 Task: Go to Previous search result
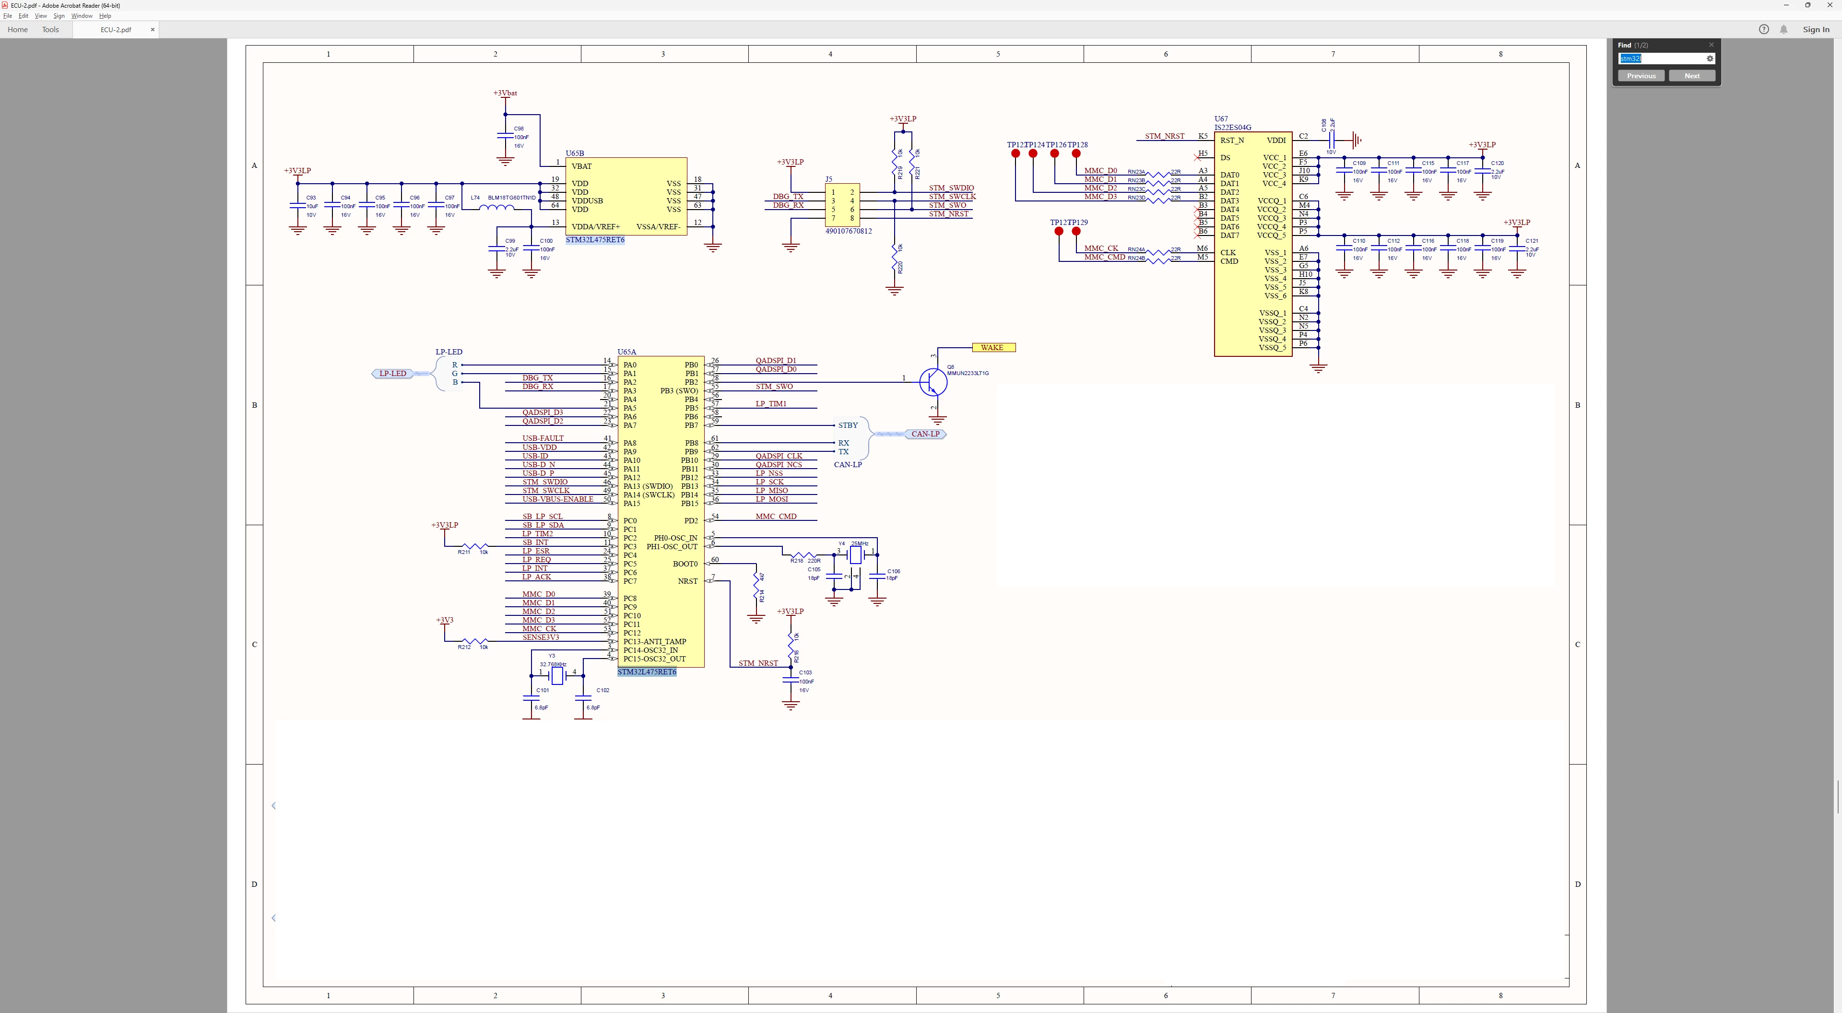[x=1641, y=76]
